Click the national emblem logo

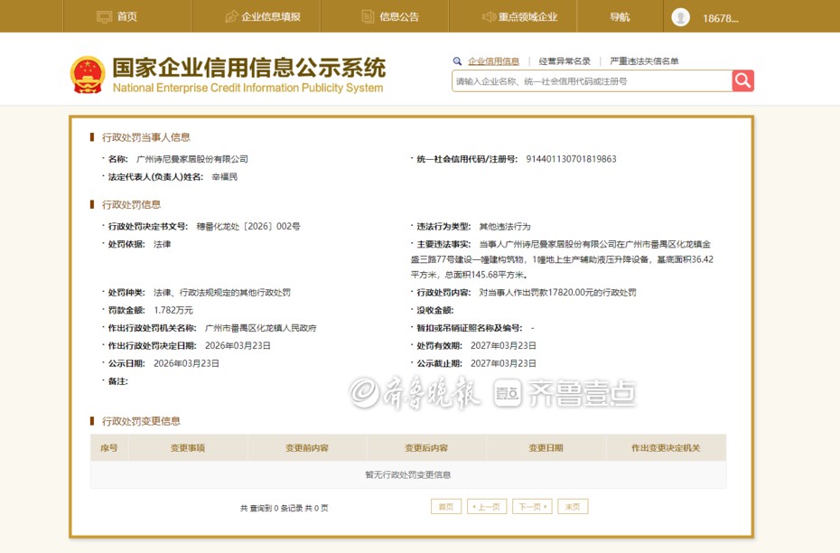click(x=88, y=75)
